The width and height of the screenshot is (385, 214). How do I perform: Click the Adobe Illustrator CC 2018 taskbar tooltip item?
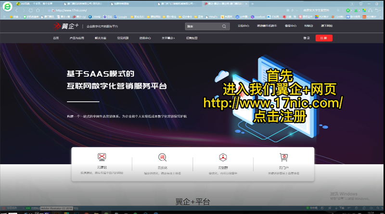[56, 208]
